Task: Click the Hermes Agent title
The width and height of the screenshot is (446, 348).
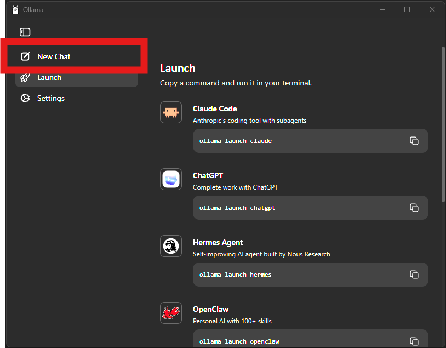Action: click(x=218, y=242)
